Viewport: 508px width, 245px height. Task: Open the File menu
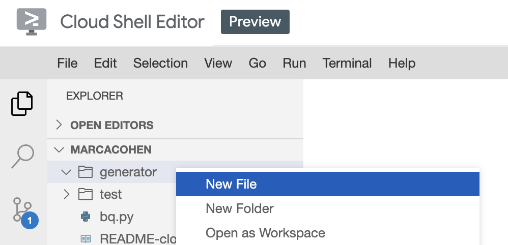[x=67, y=63]
